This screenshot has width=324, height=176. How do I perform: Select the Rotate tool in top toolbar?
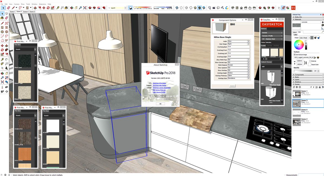tap(48, 8)
